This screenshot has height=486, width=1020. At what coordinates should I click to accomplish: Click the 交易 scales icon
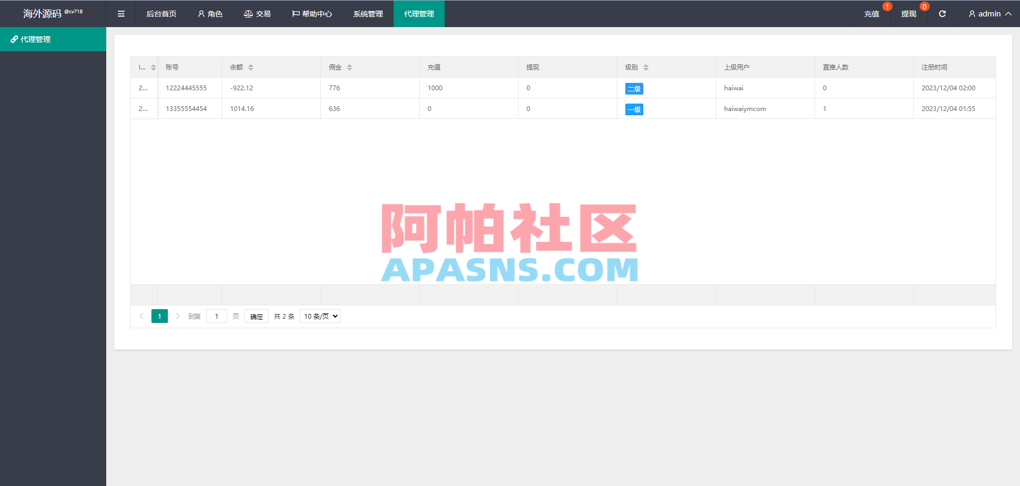(248, 13)
